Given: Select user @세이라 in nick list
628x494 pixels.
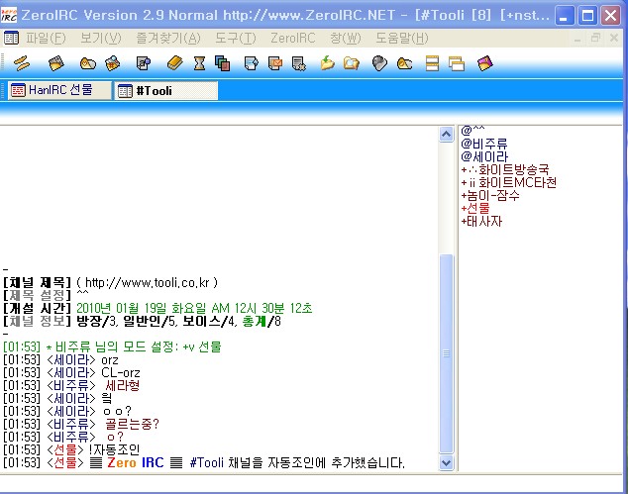Looking at the screenshot, I should coord(484,156).
